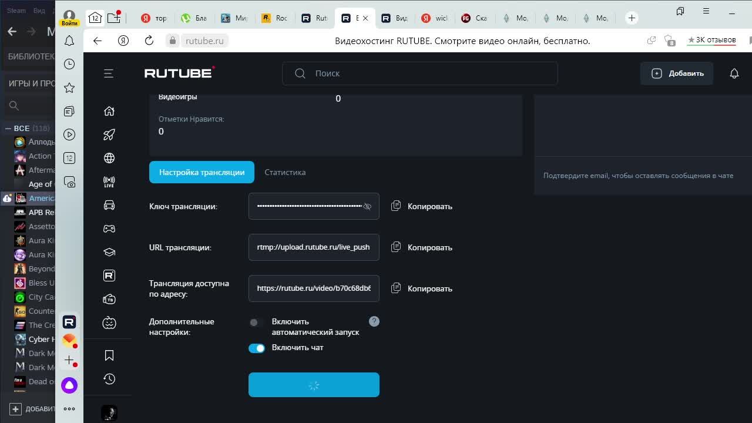This screenshot has height=423, width=752.
Task: Switch to the Статистика tab
Action: [x=285, y=172]
